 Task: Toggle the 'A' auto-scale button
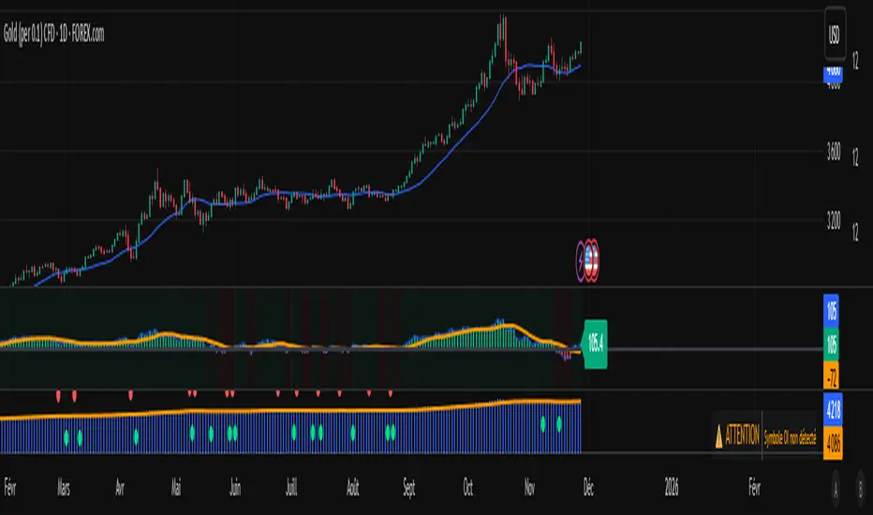tap(836, 490)
